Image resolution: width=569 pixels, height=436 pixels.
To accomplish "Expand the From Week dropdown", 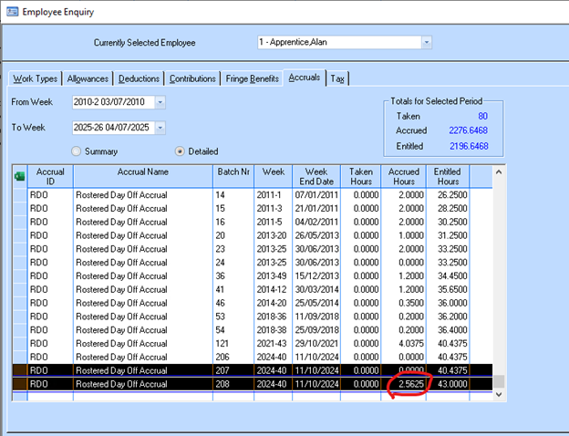I will click(x=160, y=101).
